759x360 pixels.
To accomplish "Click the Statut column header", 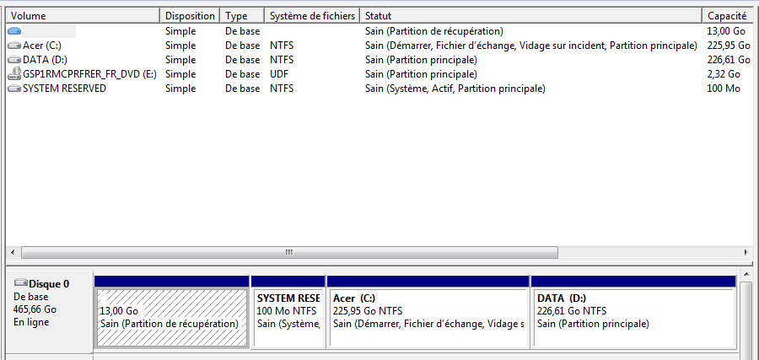I will [531, 15].
